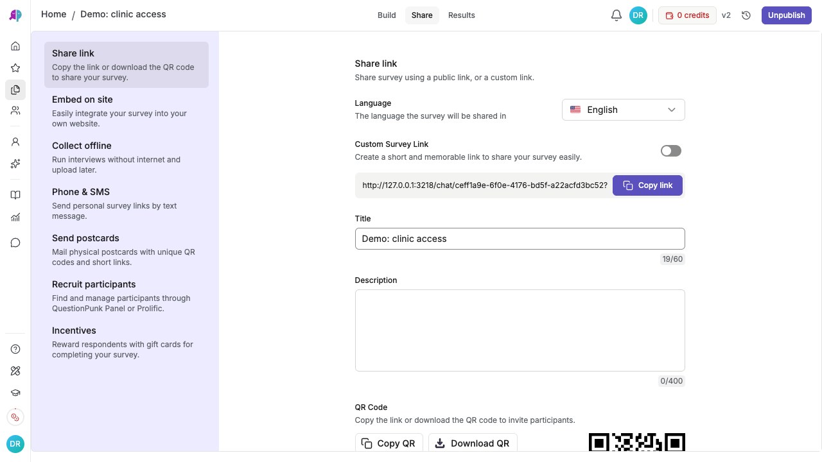The width and height of the screenshot is (822, 462).
Task: Switch to the Build tab
Action: pyautogui.click(x=387, y=15)
